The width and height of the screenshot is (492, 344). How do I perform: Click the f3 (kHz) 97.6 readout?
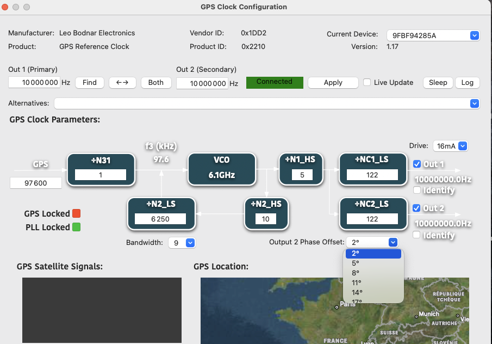tap(161, 159)
